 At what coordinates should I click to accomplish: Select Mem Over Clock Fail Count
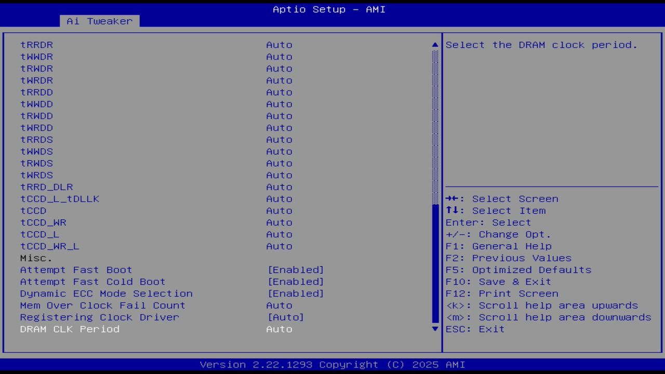[x=102, y=305]
